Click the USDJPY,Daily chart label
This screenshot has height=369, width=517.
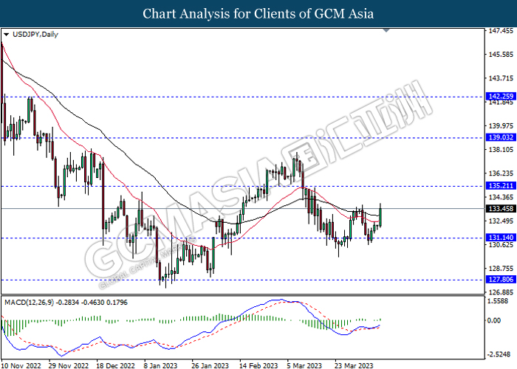35,34
